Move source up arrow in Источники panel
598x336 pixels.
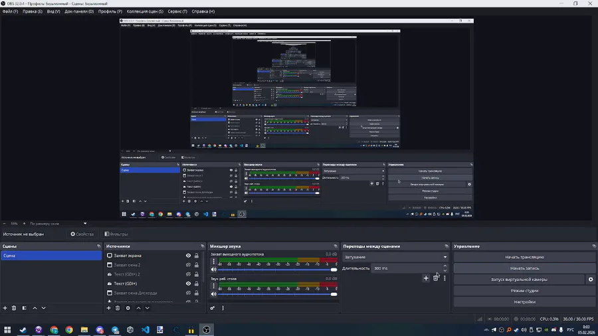(x=138, y=308)
